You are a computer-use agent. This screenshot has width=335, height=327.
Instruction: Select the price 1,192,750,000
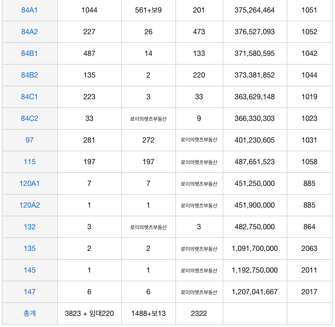pyautogui.click(x=255, y=270)
